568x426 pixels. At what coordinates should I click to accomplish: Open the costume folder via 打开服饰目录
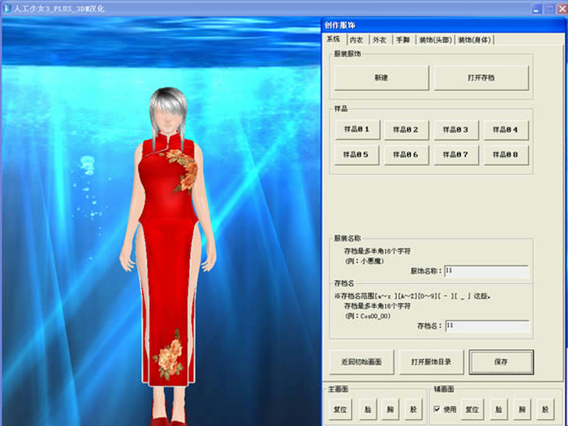tap(431, 362)
